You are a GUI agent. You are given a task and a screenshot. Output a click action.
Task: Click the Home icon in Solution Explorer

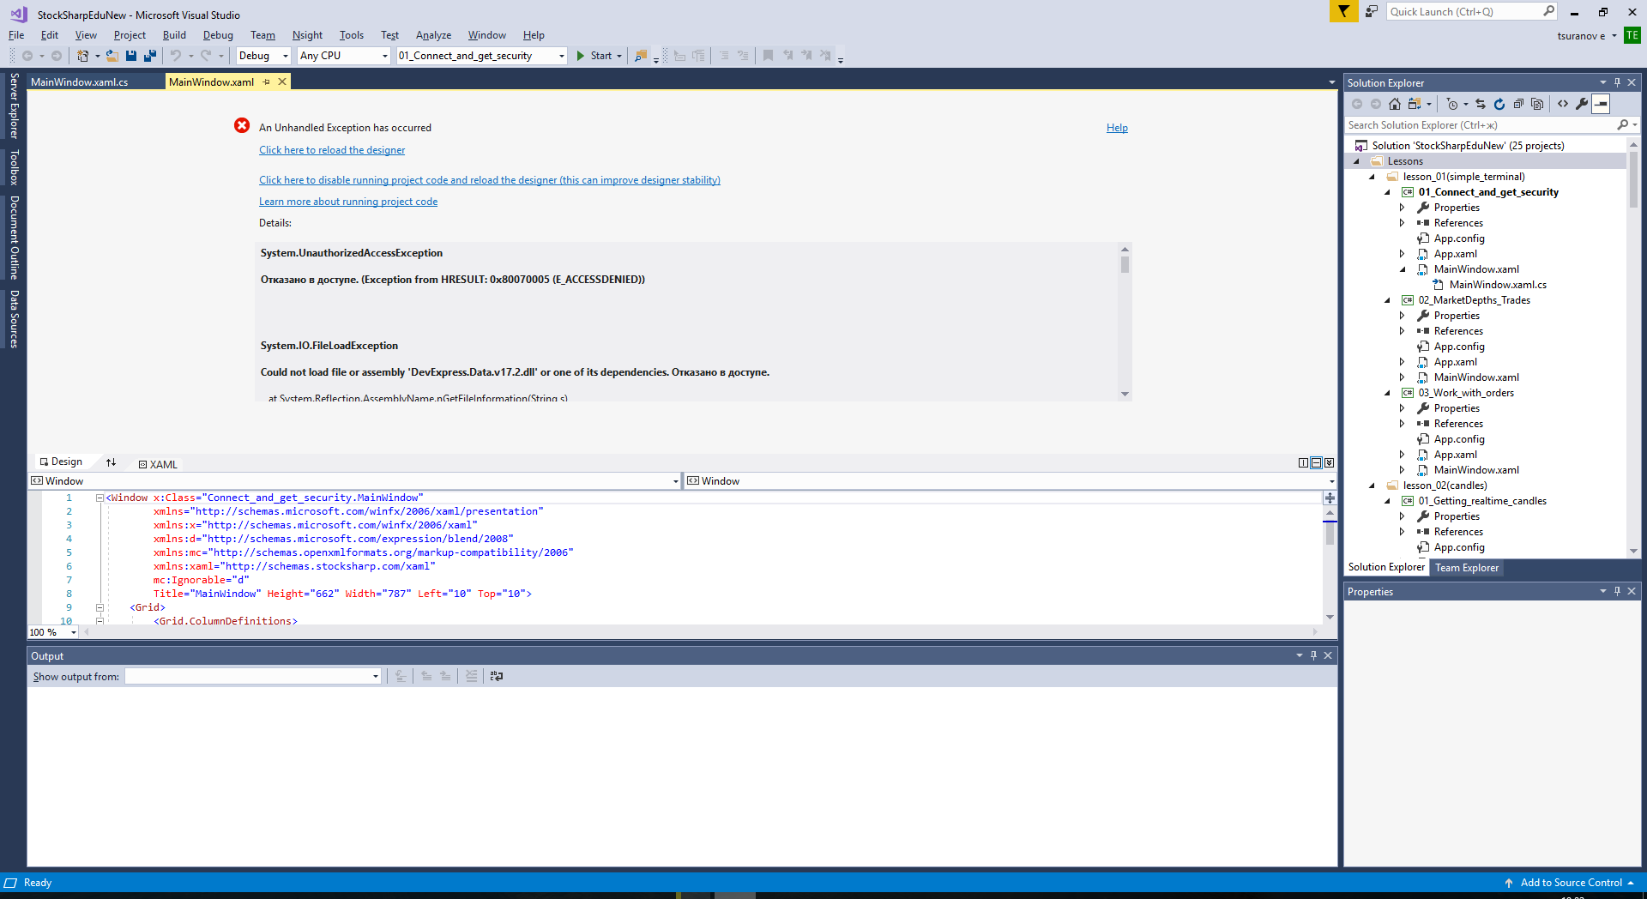click(1395, 104)
